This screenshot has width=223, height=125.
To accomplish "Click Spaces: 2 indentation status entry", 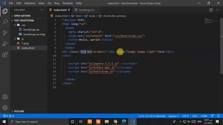I will click(174, 116).
